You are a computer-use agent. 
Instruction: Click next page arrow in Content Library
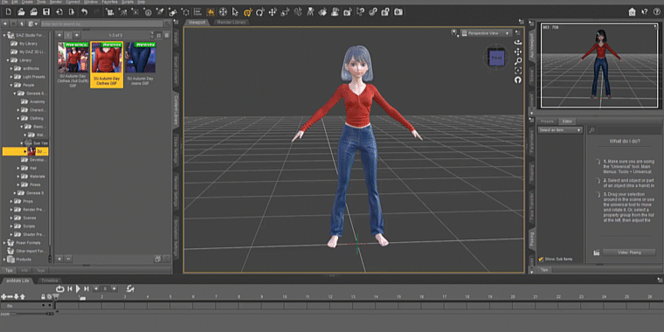pyautogui.click(x=77, y=35)
